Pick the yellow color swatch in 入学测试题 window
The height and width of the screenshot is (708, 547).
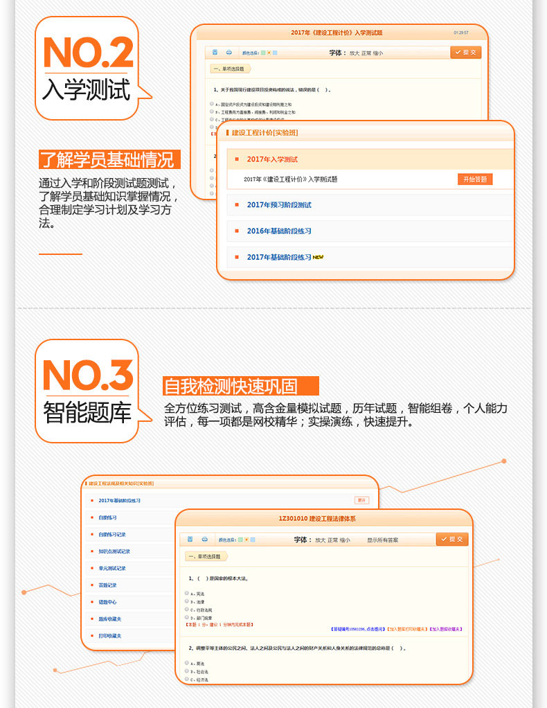(269, 53)
